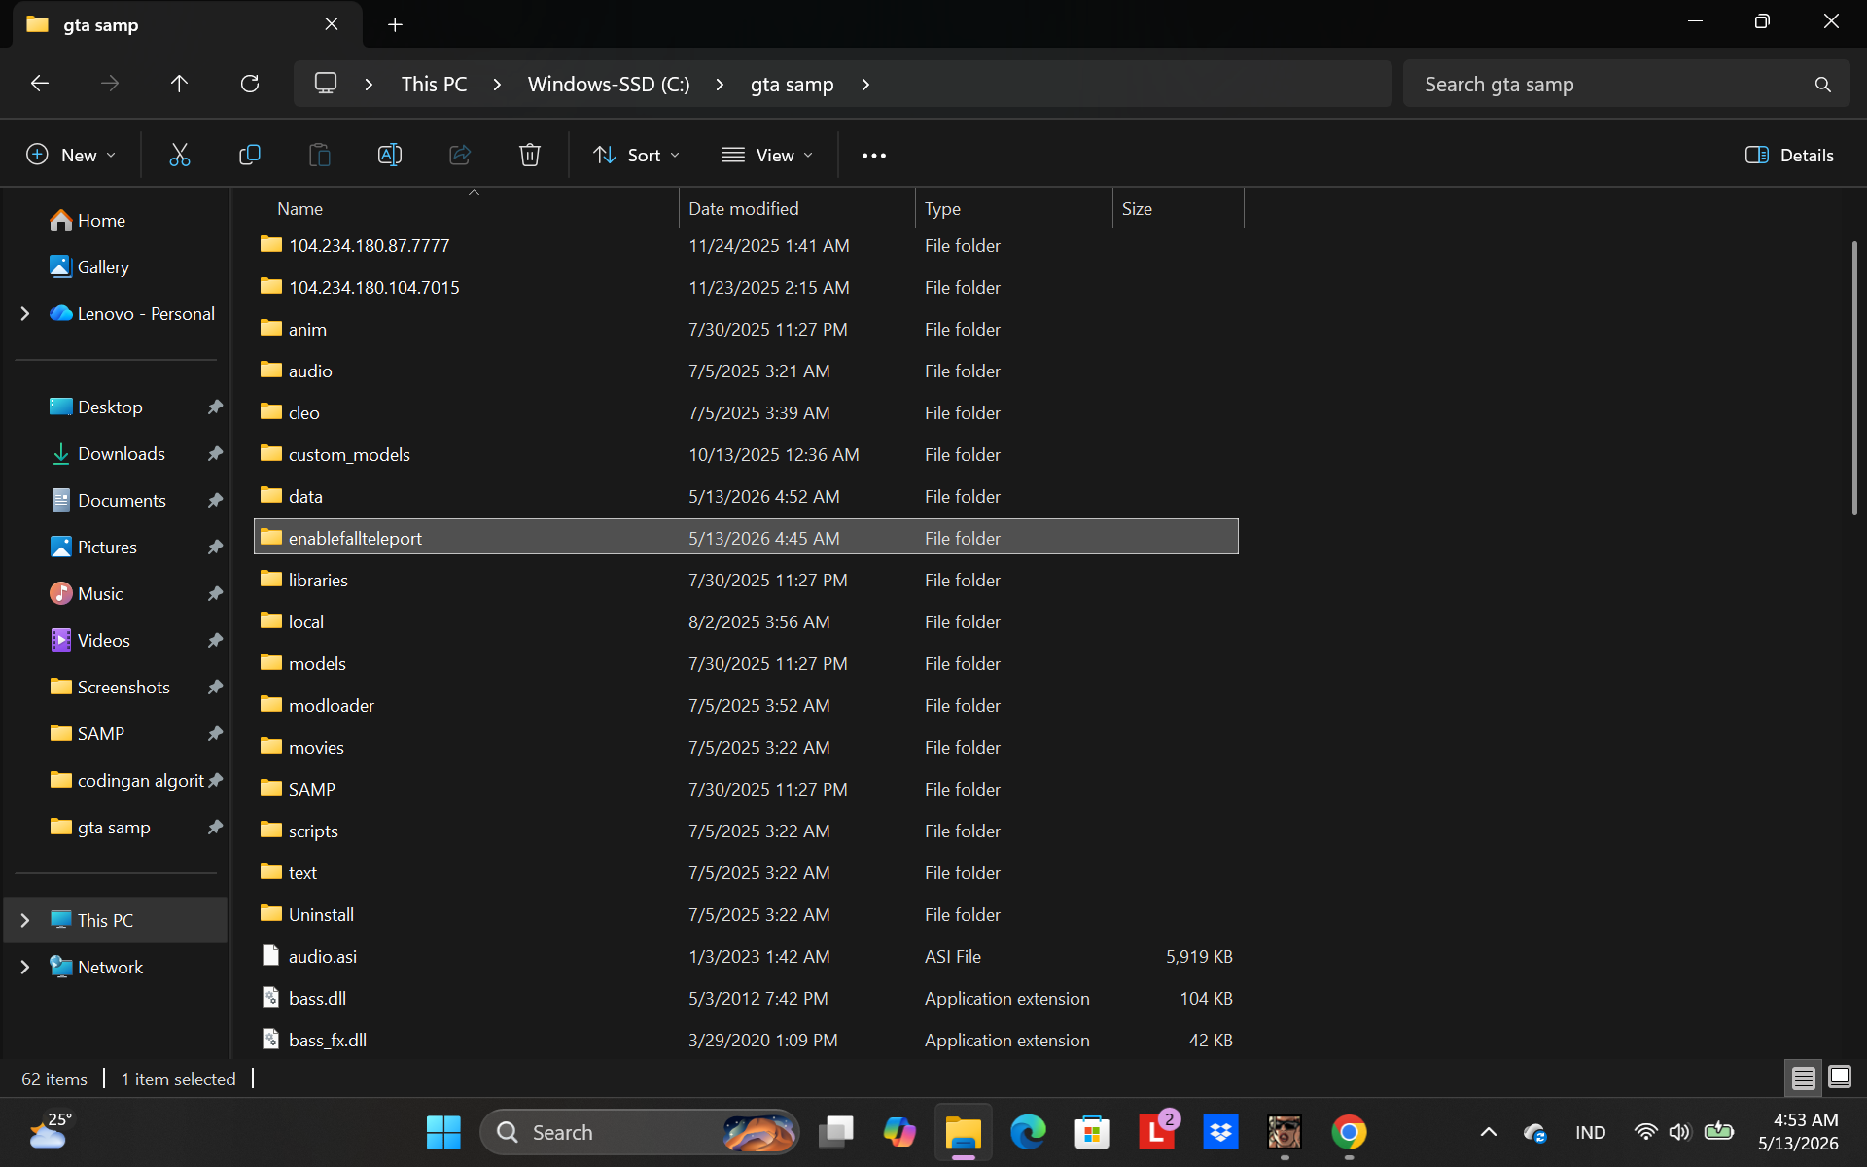Click gta samp breadcrumb in address bar

tap(792, 85)
